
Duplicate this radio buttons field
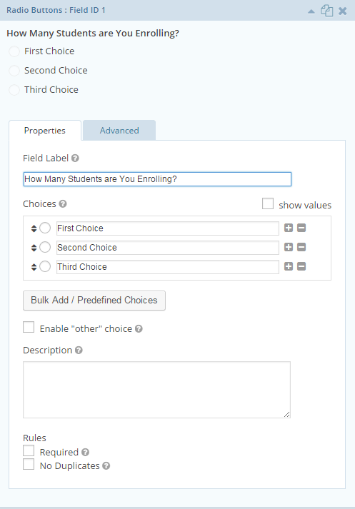tap(326, 11)
